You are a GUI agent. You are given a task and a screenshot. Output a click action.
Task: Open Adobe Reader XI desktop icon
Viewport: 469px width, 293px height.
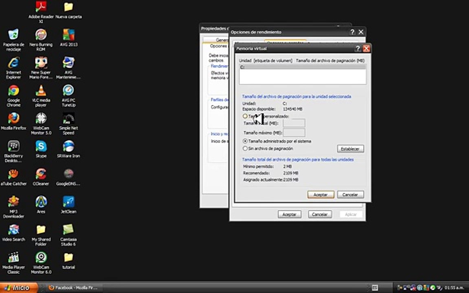point(41,7)
